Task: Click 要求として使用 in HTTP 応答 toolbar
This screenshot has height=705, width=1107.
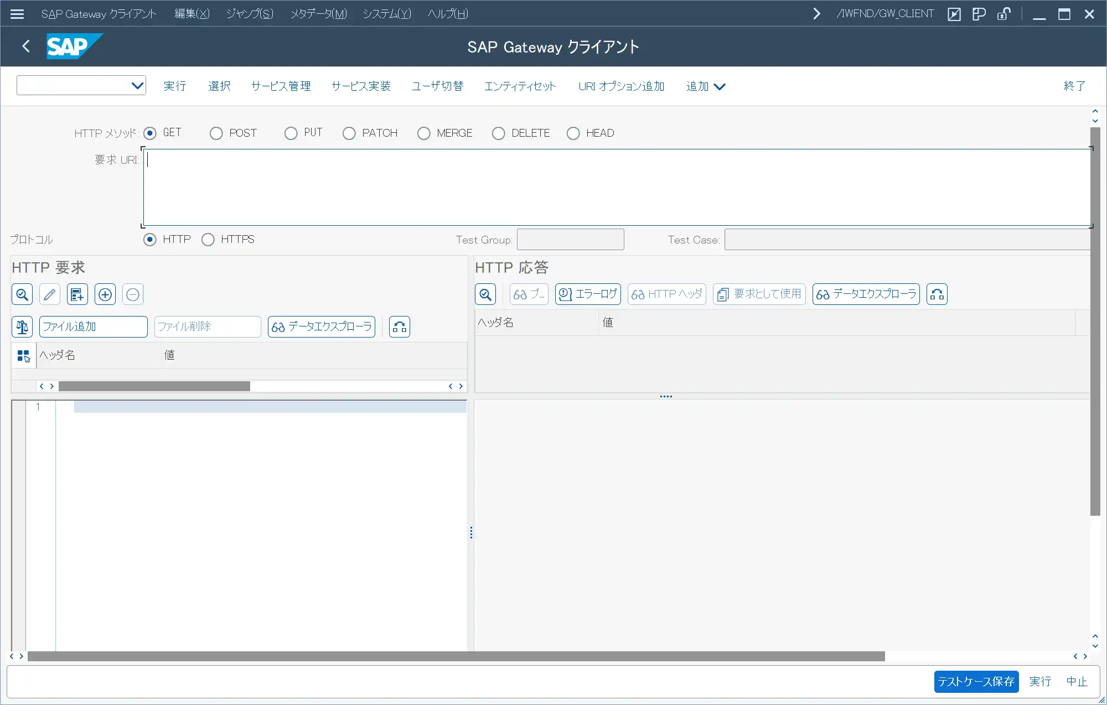Action: click(x=759, y=294)
